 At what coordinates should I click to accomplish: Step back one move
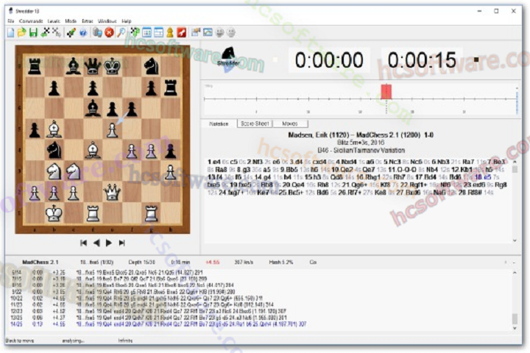[x=96, y=243]
